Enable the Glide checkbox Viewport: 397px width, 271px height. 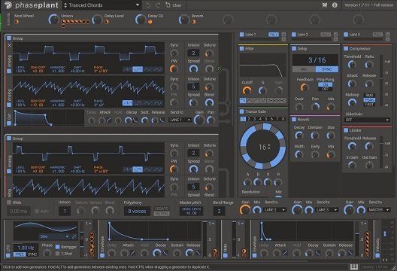[9, 202]
